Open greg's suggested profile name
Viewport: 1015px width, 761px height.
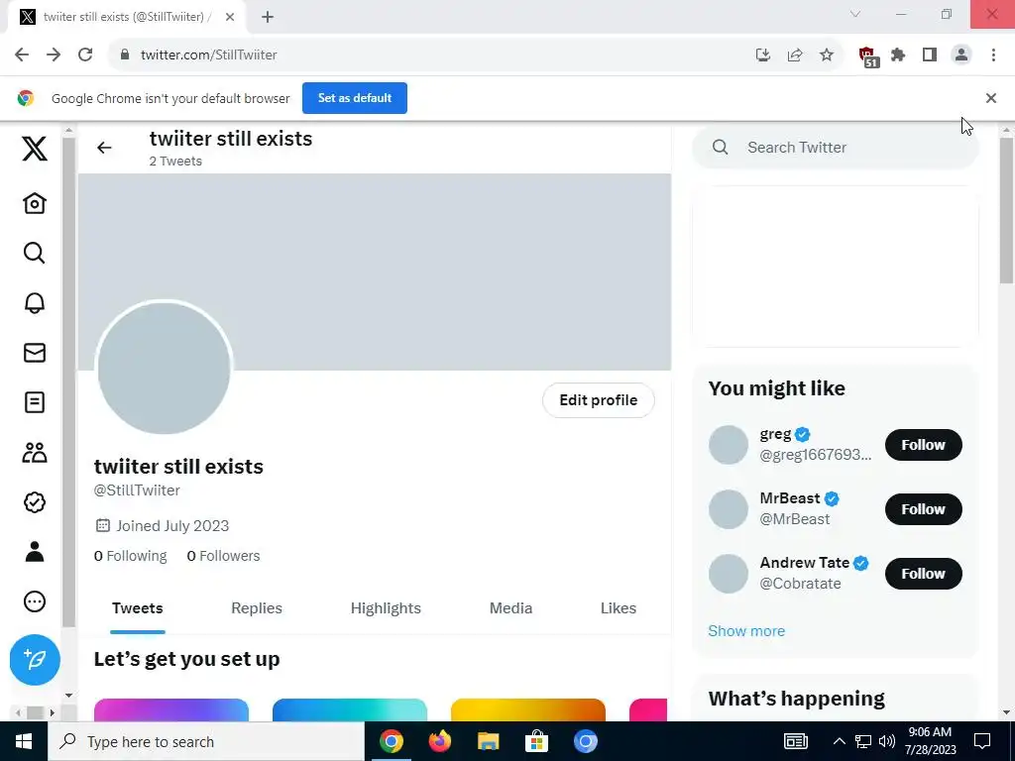tap(775, 434)
